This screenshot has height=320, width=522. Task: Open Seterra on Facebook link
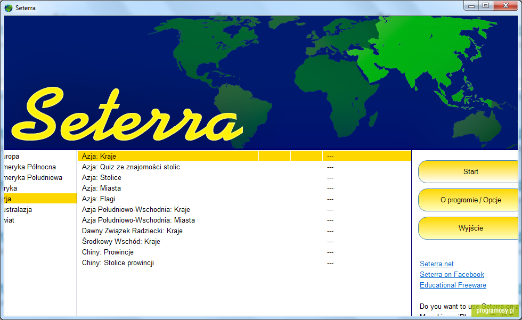point(452,274)
